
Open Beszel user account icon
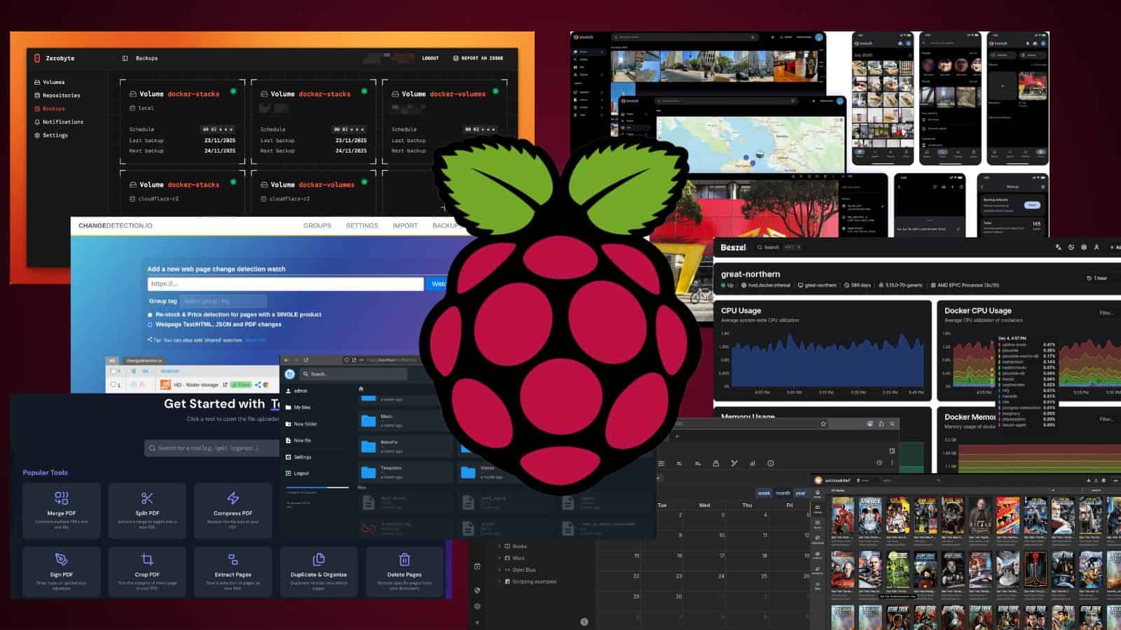(1097, 247)
